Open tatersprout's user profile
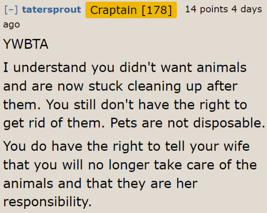Image resolution: width=267 pixels, height=213 pixels. [51, 10]
